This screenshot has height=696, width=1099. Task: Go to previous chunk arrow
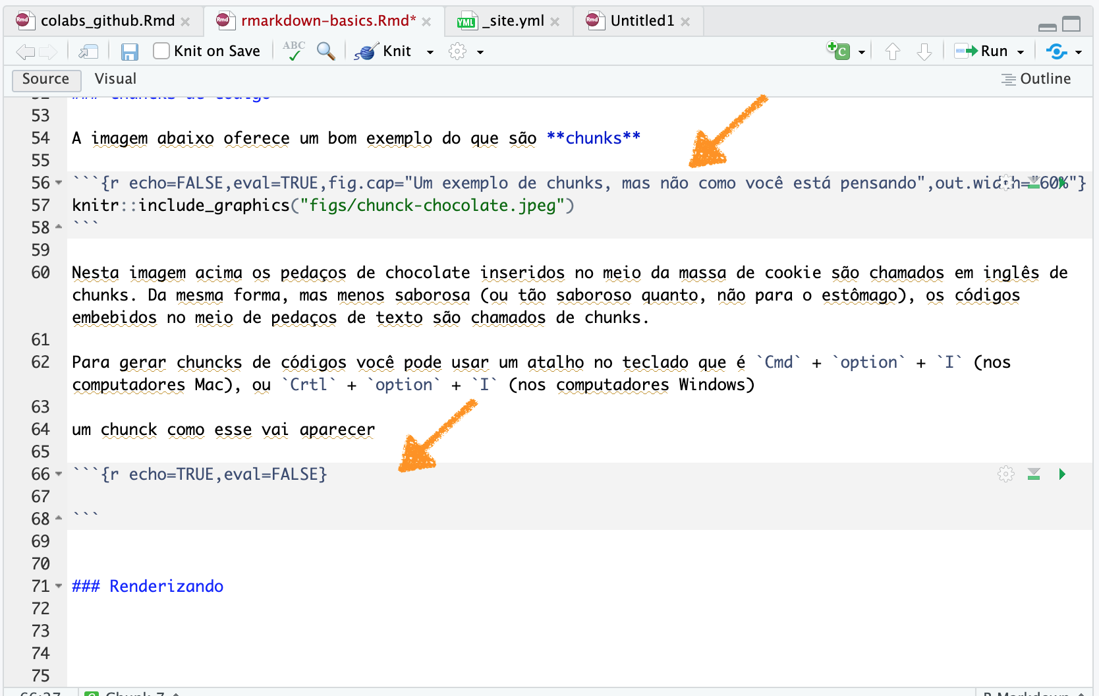point(893,51)
